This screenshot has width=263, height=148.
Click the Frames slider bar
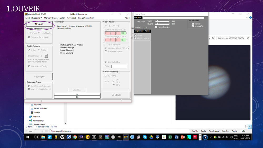click(x=174, y=18)
